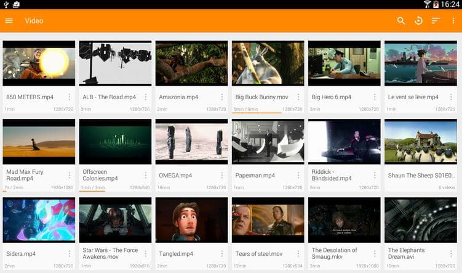Select the 'Amazonia.mp4' file name
This screenshot has width=462, height=273.
[x=178, y=97]
